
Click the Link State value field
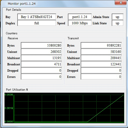(117, 23)
